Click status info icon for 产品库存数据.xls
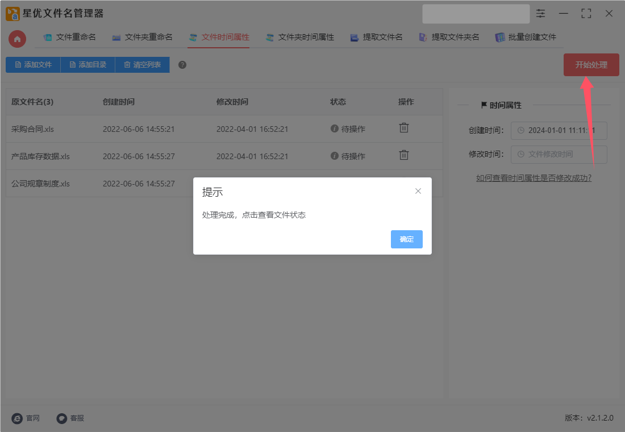625x432 pixels. pyautogui.click(x=335, y=156)
